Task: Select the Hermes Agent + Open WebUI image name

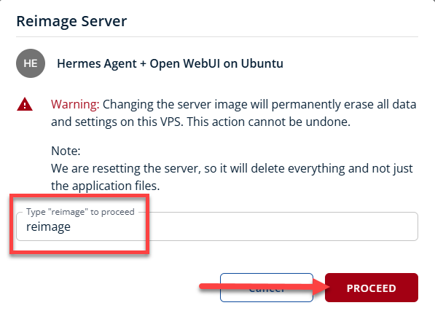Action: pos(170,63)
